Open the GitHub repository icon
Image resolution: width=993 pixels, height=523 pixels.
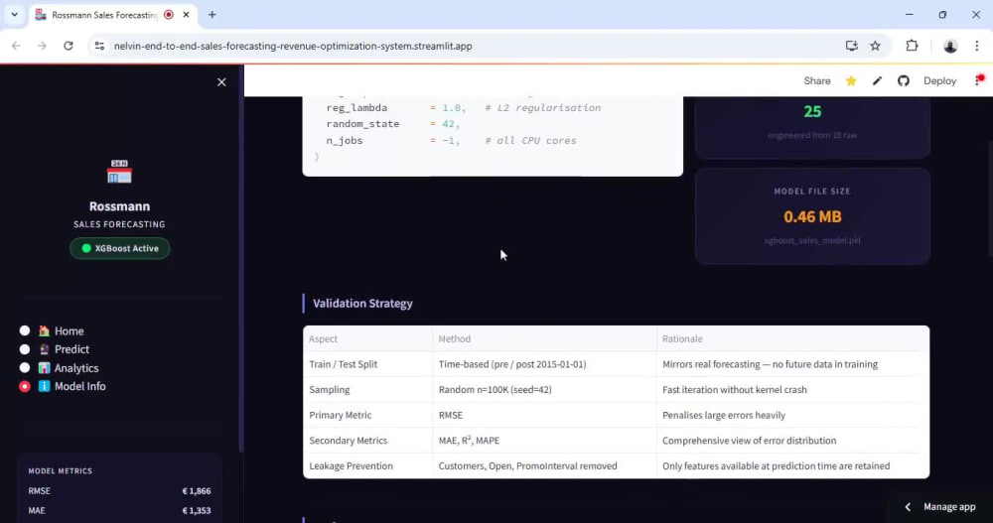pos(903,81)
